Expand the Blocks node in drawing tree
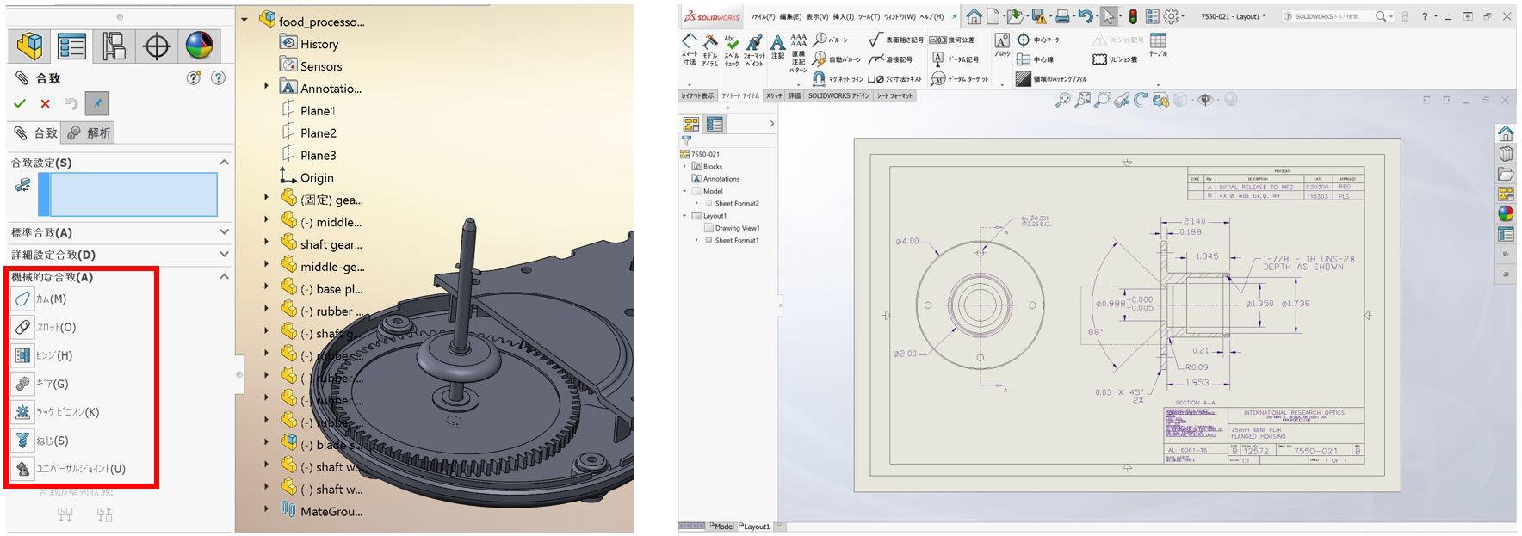 tap(685, 166)
